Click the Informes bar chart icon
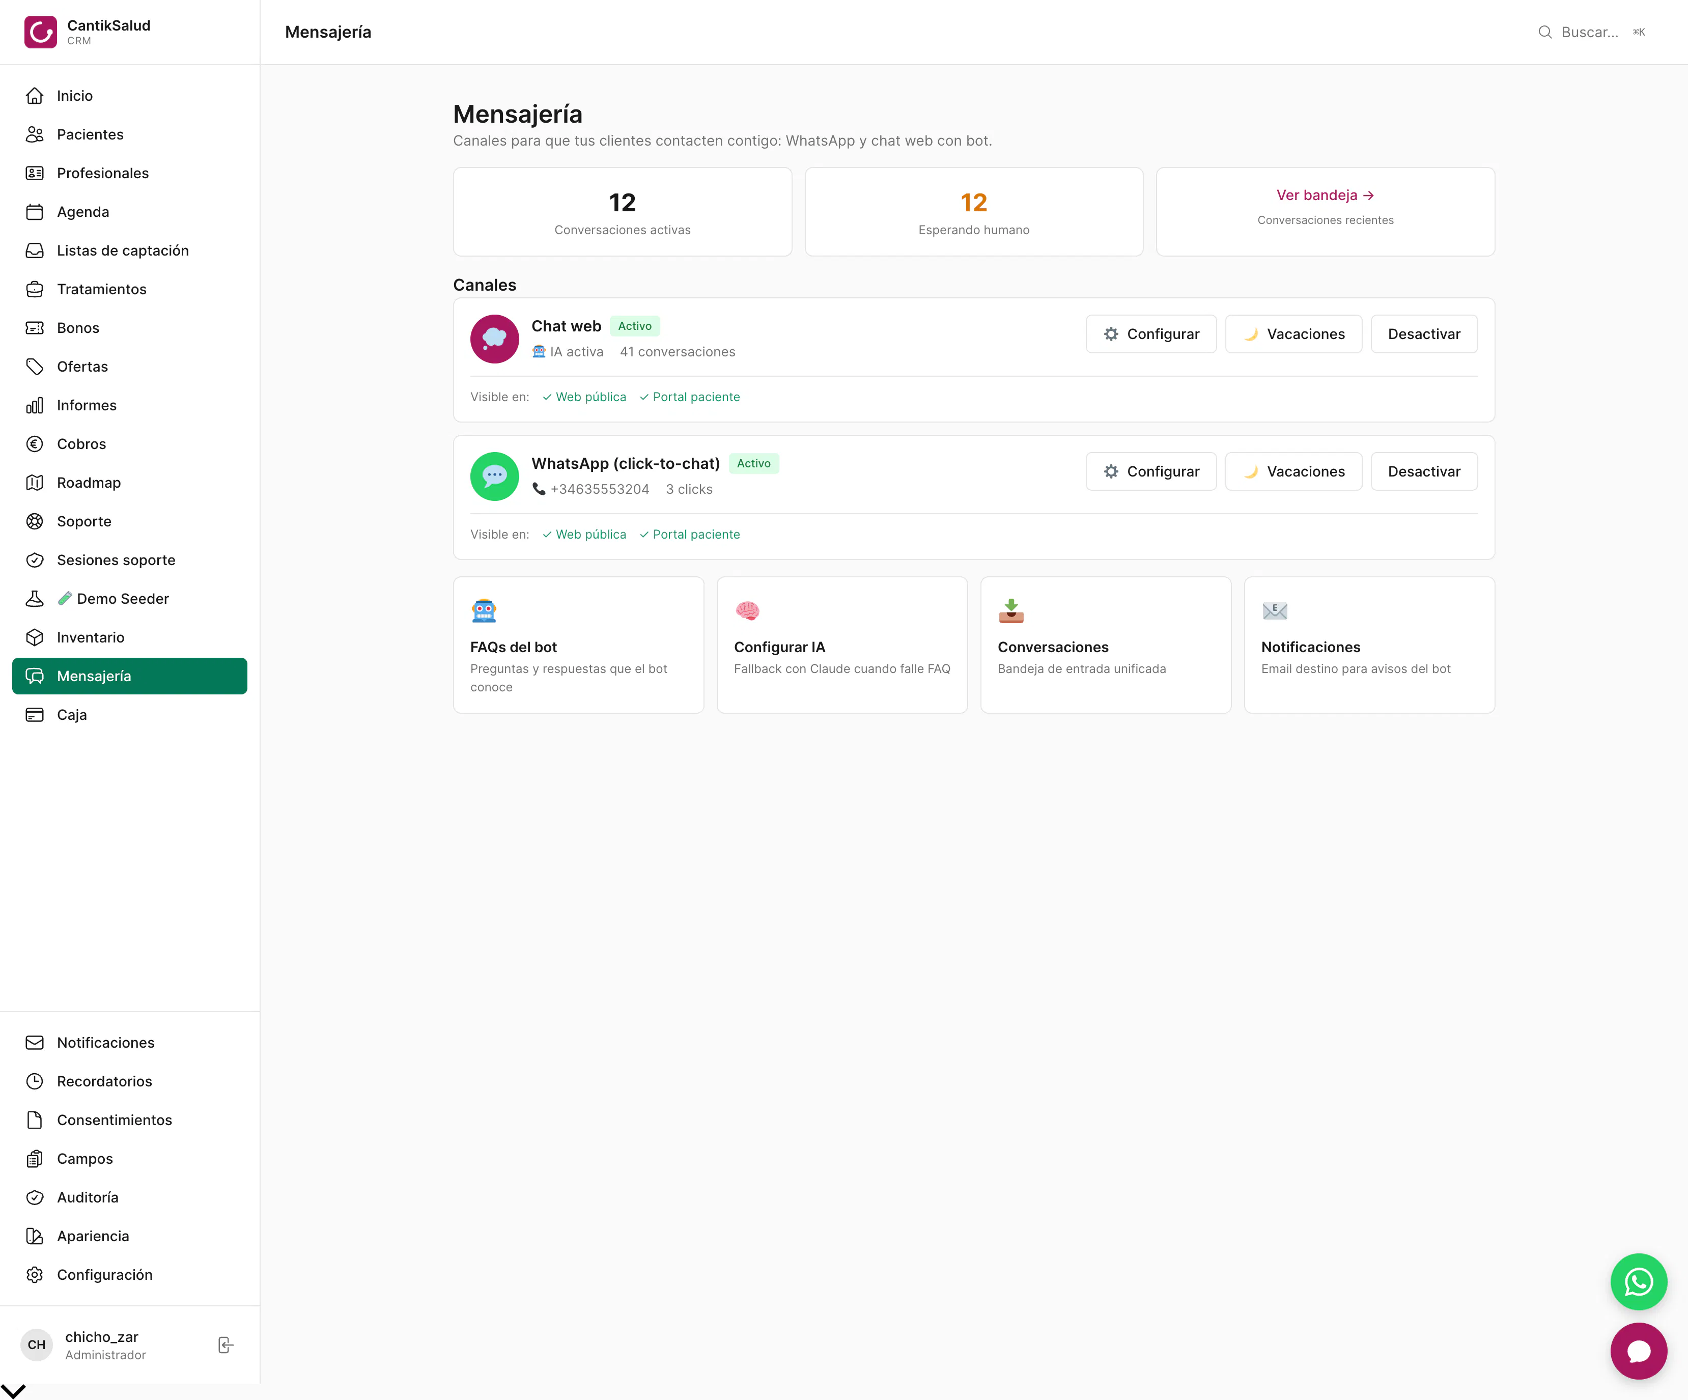Viewport: 1688px width, 1400px height. [x=35, y=405]
